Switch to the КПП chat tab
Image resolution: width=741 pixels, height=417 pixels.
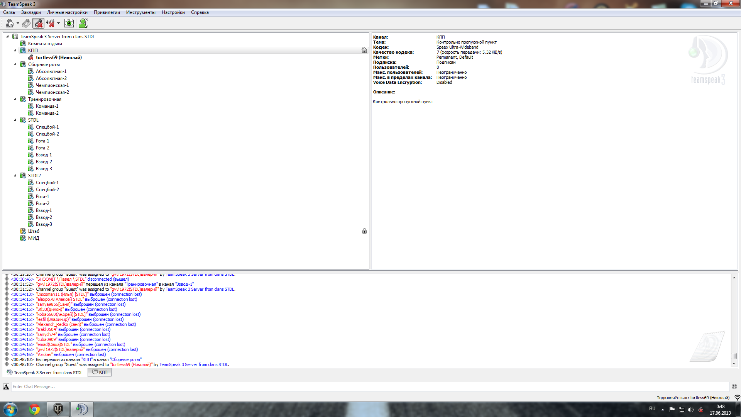[100, 372]
